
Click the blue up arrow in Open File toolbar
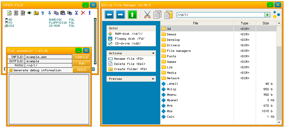click(43, 13)
